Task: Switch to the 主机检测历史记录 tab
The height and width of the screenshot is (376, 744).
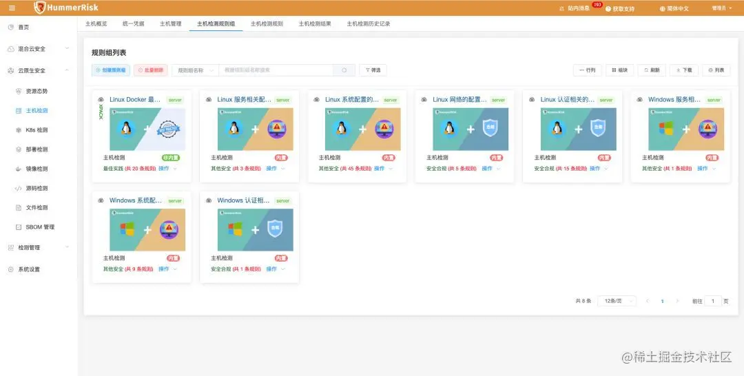Action: (368, 23)
